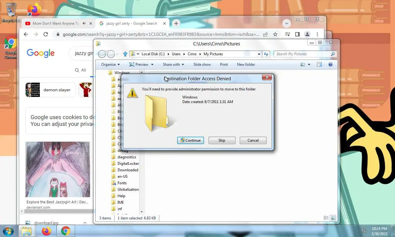The image size is (395, 237).
Task: Click Continue in the access denied dialog
Action: click(190, 140)
